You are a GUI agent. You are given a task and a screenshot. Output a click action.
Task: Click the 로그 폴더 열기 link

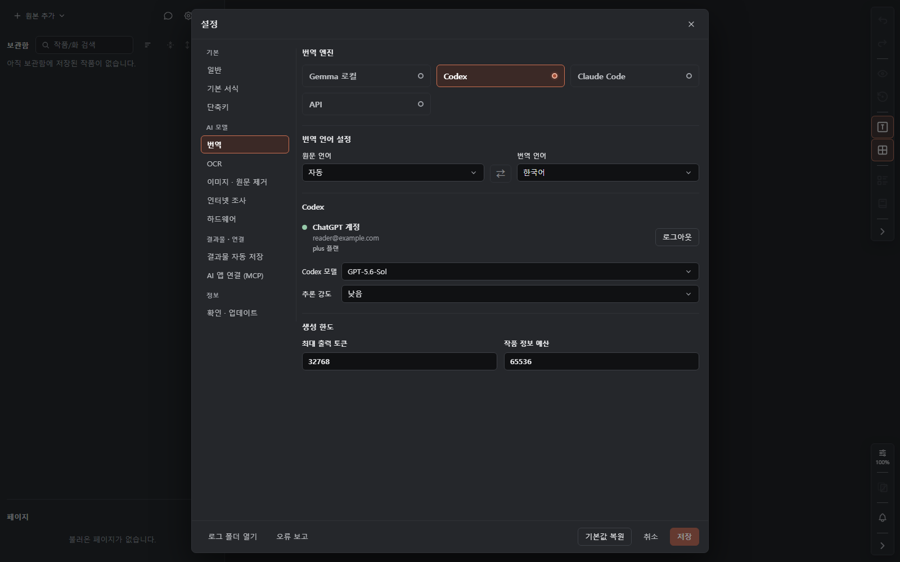[233, 537]
